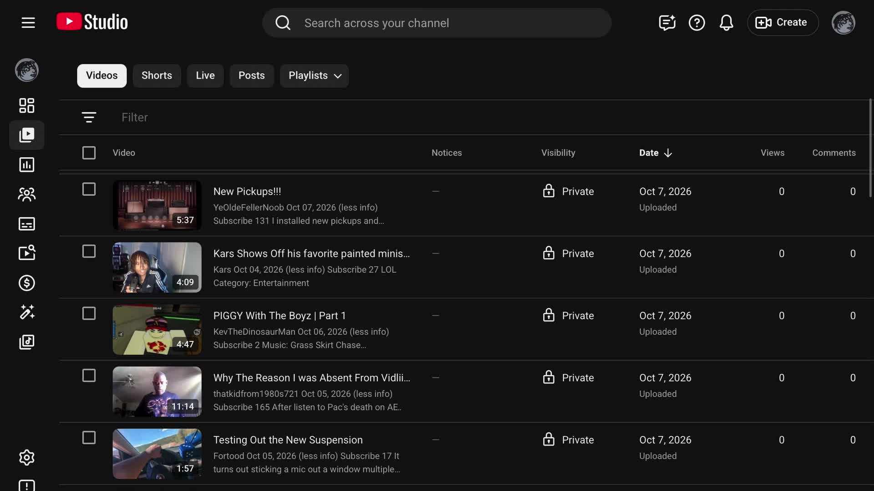Open the notifications bell
The height and width of the screenshot is (491, 874).
coord(727,23)
